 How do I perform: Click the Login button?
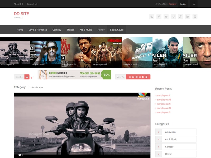[x=183, y=4]
